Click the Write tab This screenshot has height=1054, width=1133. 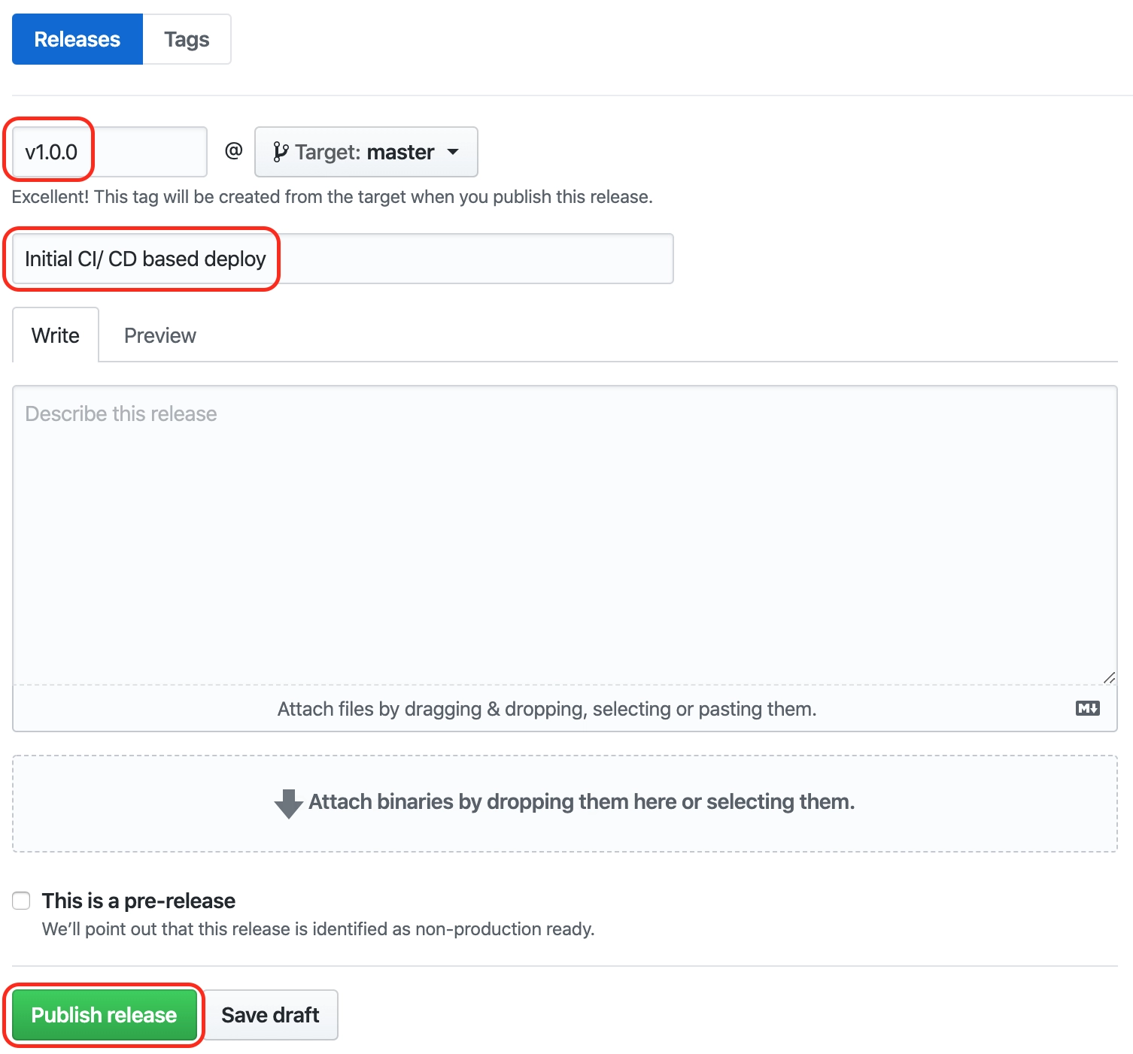click(55, 335)
